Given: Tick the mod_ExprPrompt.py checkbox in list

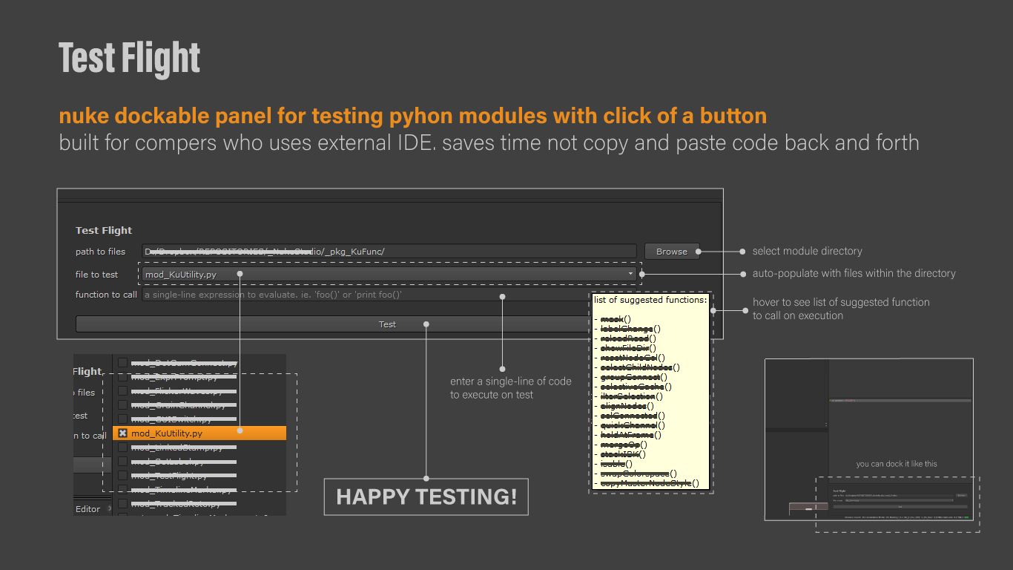Looking at the screenshot, I should tap(123, 377).
